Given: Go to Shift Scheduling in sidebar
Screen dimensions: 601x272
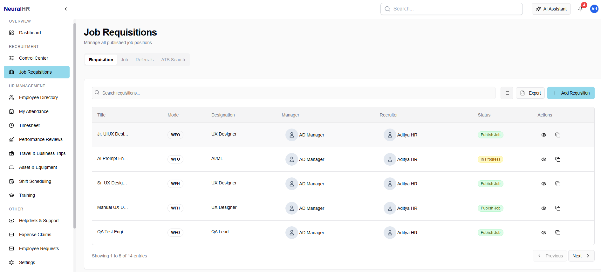Looking at the screenshot, I should coord(35,181).
